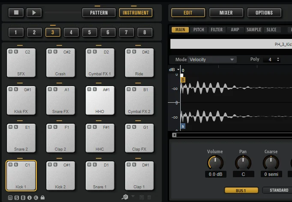Screen dimensions: 292x202
Task: Trigger the HHO pad
Action: click(x=100, y=101)
